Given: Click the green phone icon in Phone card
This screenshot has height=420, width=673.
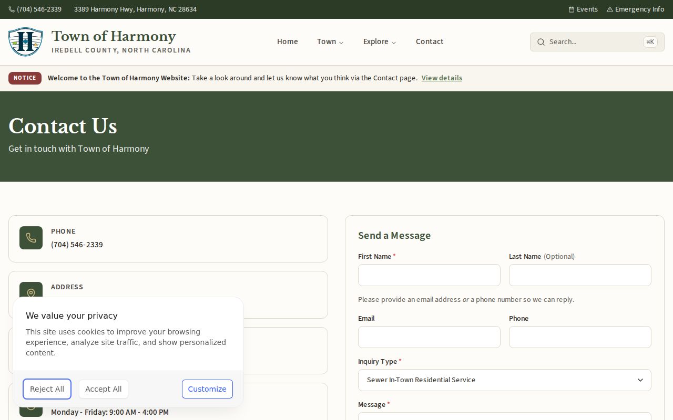Looking at the screenshot, I should tap(31, 238).
